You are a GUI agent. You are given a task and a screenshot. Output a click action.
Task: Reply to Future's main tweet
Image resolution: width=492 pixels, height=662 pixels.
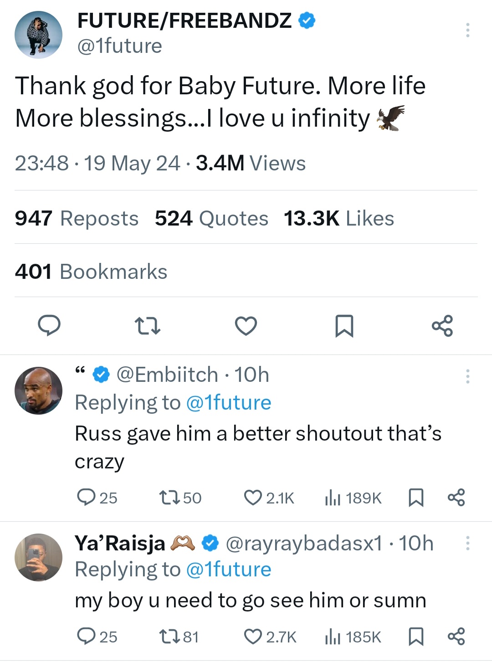[49, 326]
